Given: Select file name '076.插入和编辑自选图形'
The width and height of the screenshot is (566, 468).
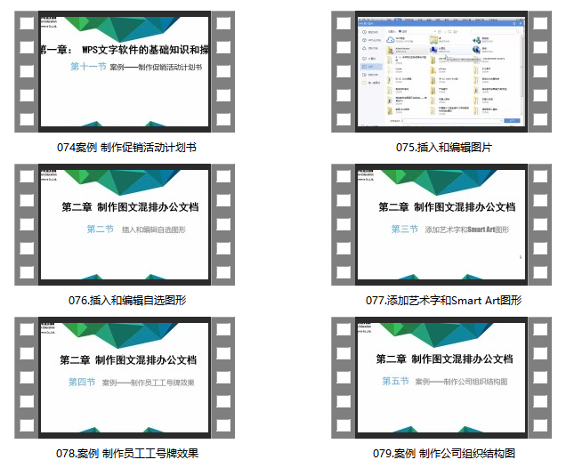Looking at the screenshot, I should pos(127,300).
